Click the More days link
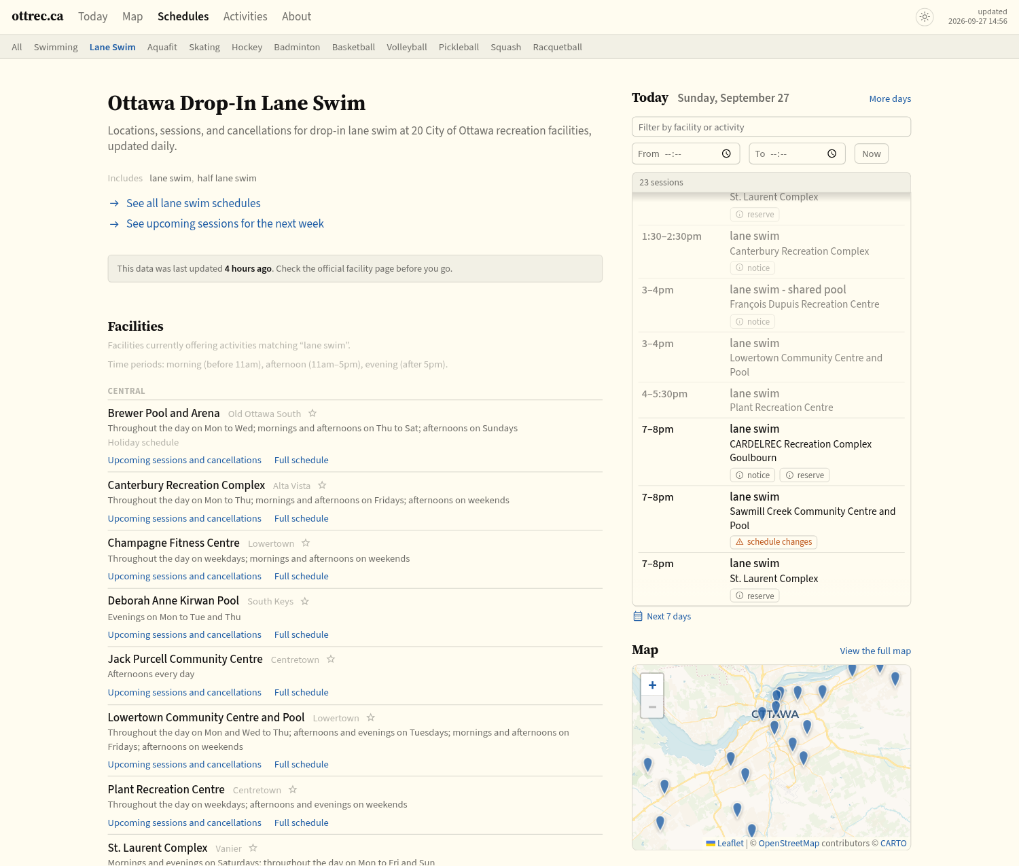This screenshot has width=1019, height=866. [x=890, y=98]
